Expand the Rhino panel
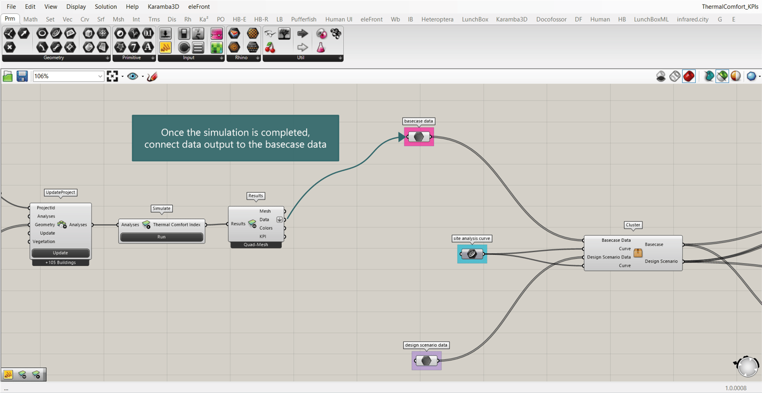762x393 pixels. [257, 58]
